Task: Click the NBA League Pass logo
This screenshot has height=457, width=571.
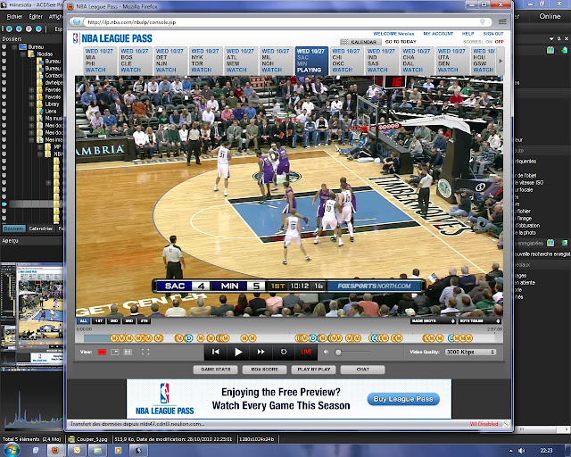Action: (x=113, y=38)
